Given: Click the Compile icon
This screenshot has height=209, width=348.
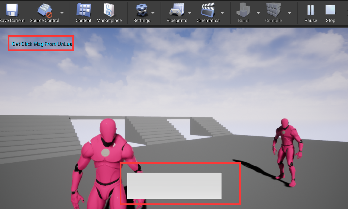Looking at the screenshot, I should click(x=273, y=10).
